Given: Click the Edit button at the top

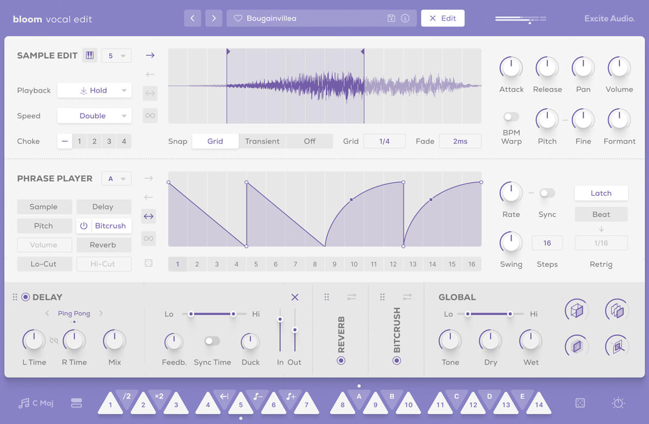Looking at the screenshot, I should 442,18.
